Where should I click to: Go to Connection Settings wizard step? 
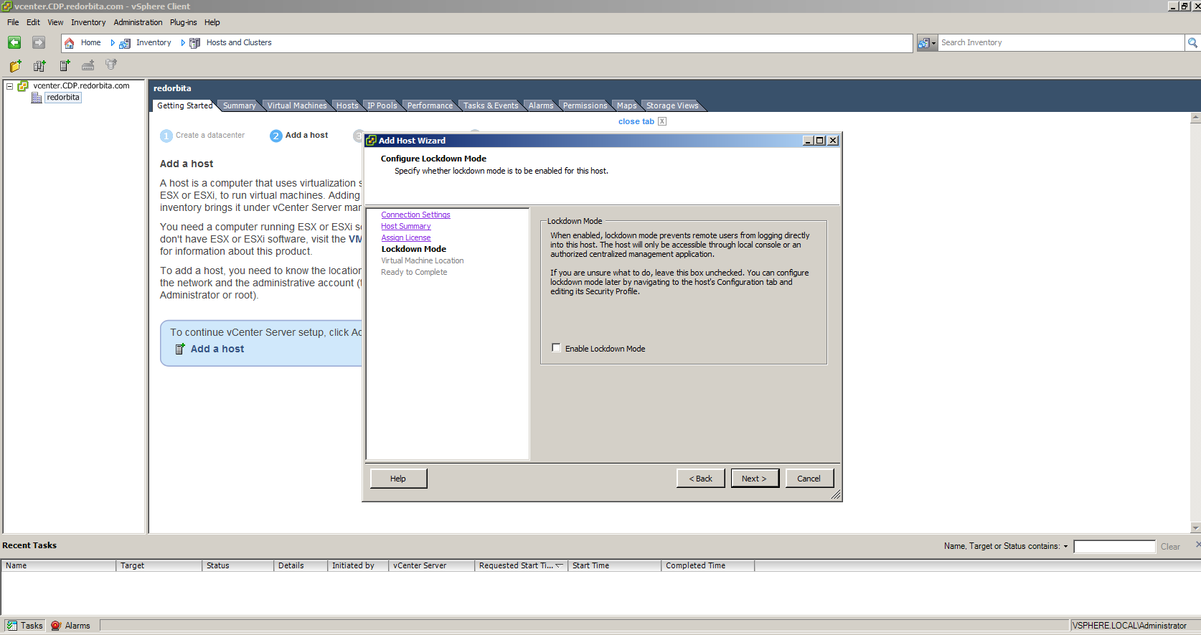click(x=415, y=215)
